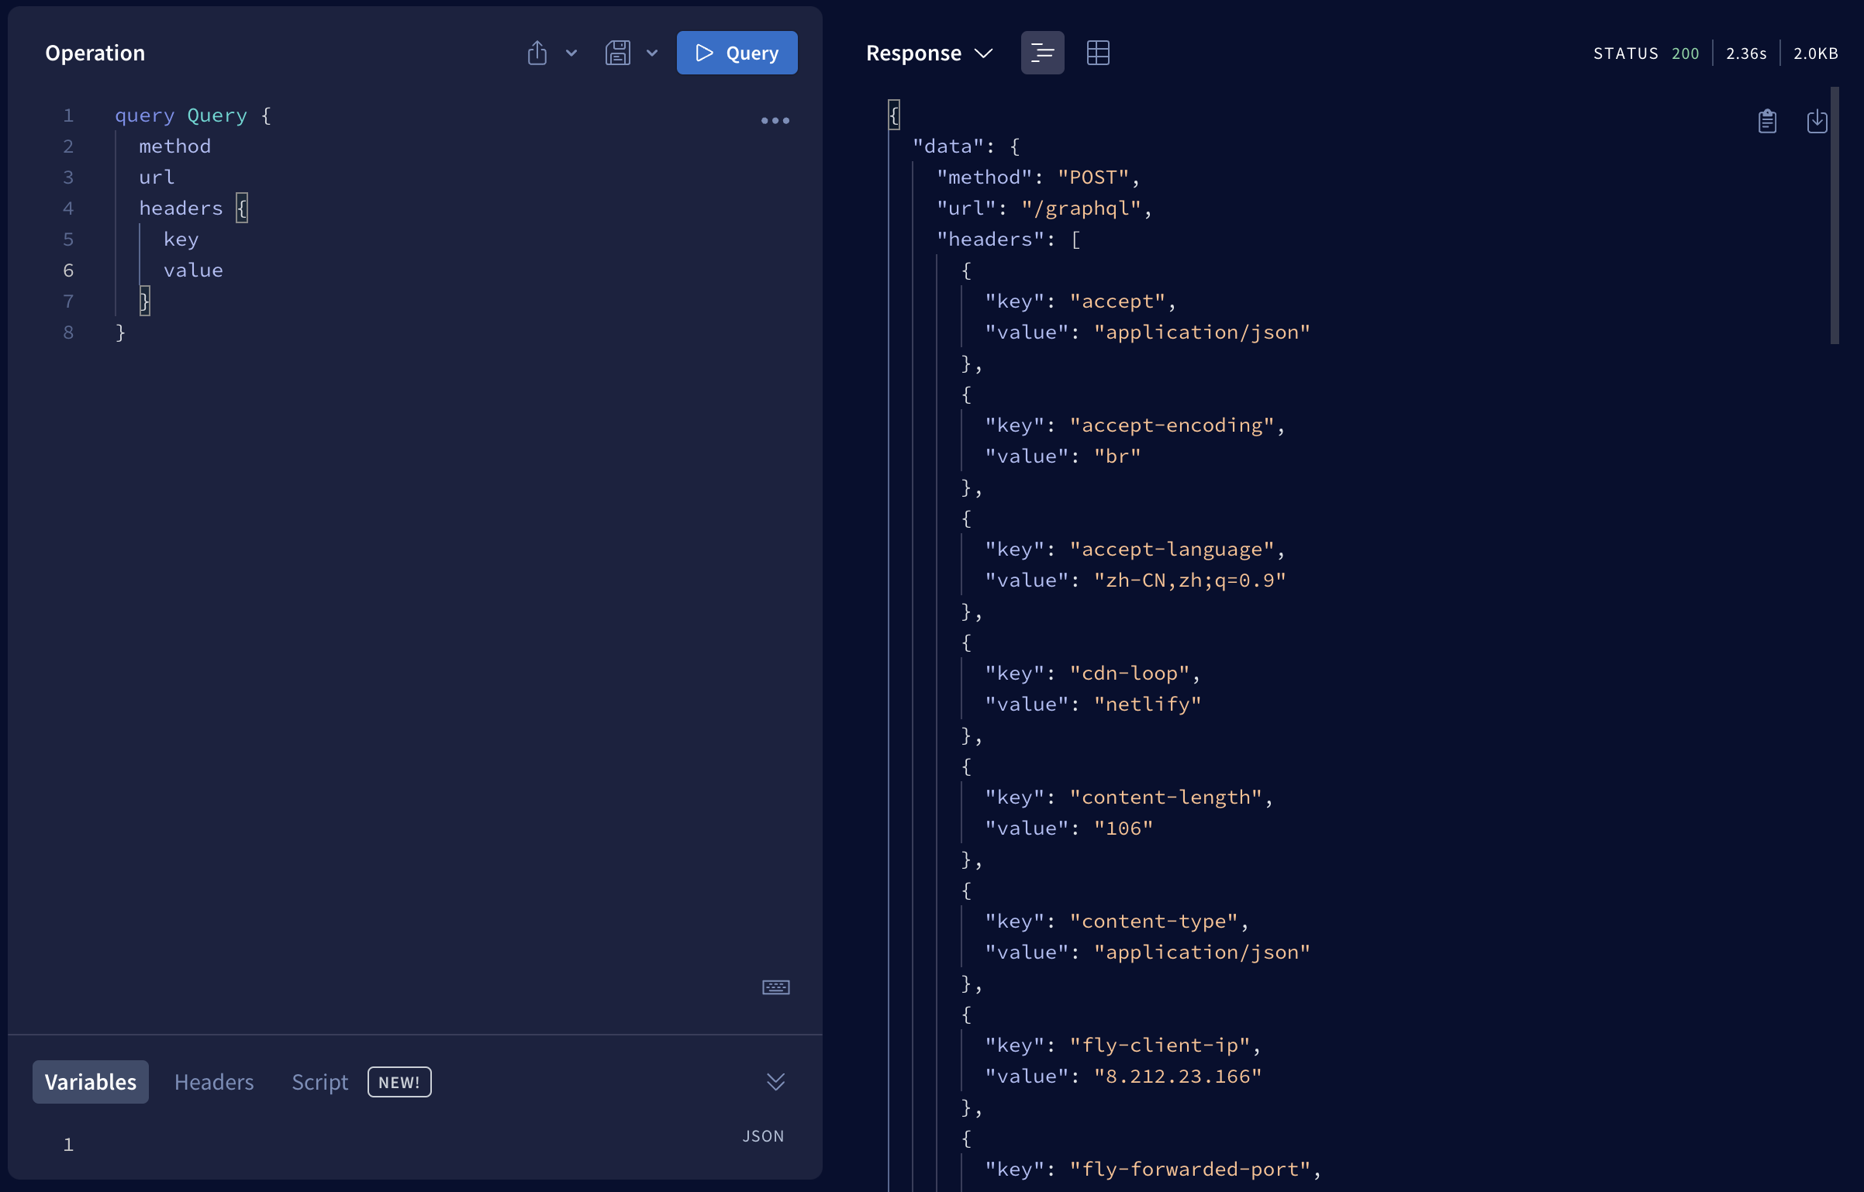The height and width of the screenshot is (1192, 1864).
Task: Select the Variables tab
Action: [x=90, y=1082]
